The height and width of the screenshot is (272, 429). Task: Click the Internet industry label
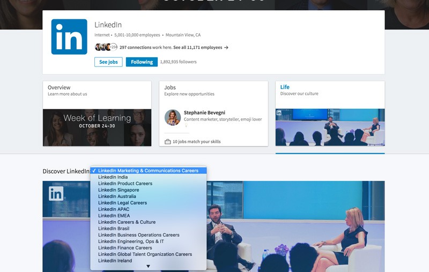tap(102, 35)
